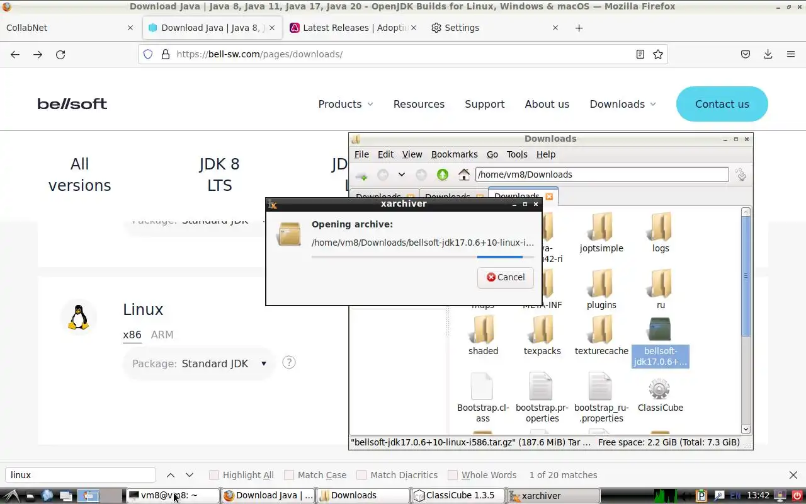Click the file manager path field
Viewport: 806px width, 504px height.
click(601, 175)
